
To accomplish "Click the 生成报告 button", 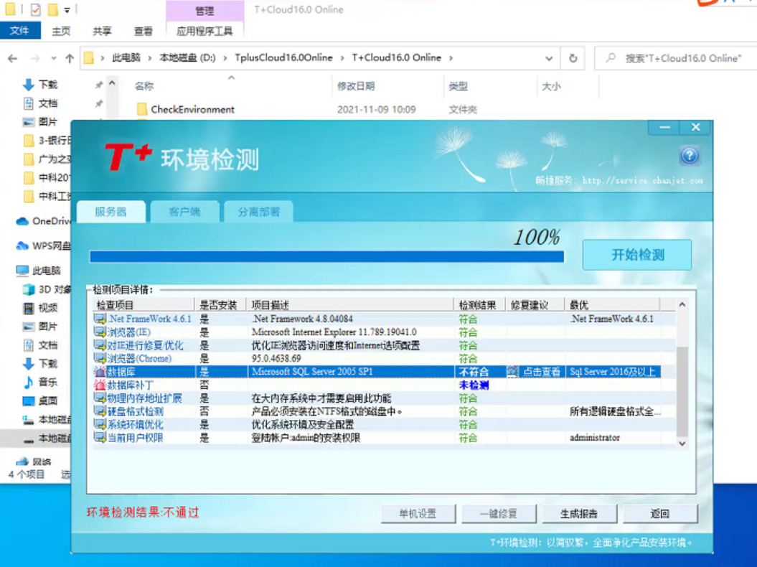I will tap(579, 514).
